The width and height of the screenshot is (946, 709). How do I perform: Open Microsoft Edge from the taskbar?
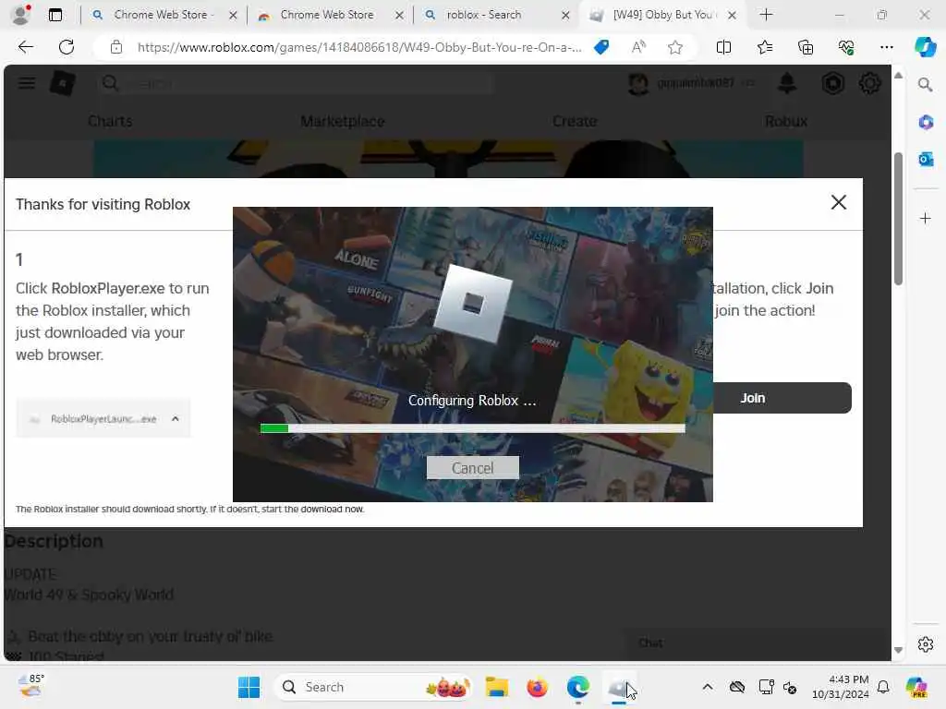578,687
